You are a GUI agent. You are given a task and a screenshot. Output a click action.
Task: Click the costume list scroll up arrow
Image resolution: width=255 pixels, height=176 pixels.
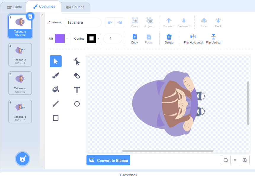(42, 15)
